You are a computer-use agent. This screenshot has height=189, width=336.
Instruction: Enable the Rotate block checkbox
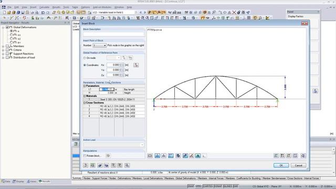(x=85, y=156)
